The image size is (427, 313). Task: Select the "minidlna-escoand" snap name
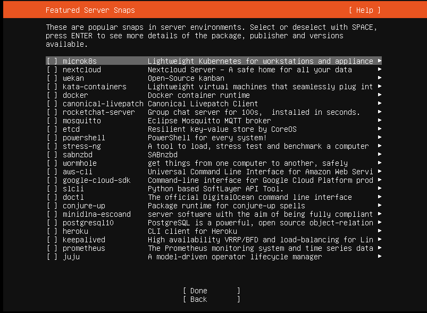click(97, 214)
